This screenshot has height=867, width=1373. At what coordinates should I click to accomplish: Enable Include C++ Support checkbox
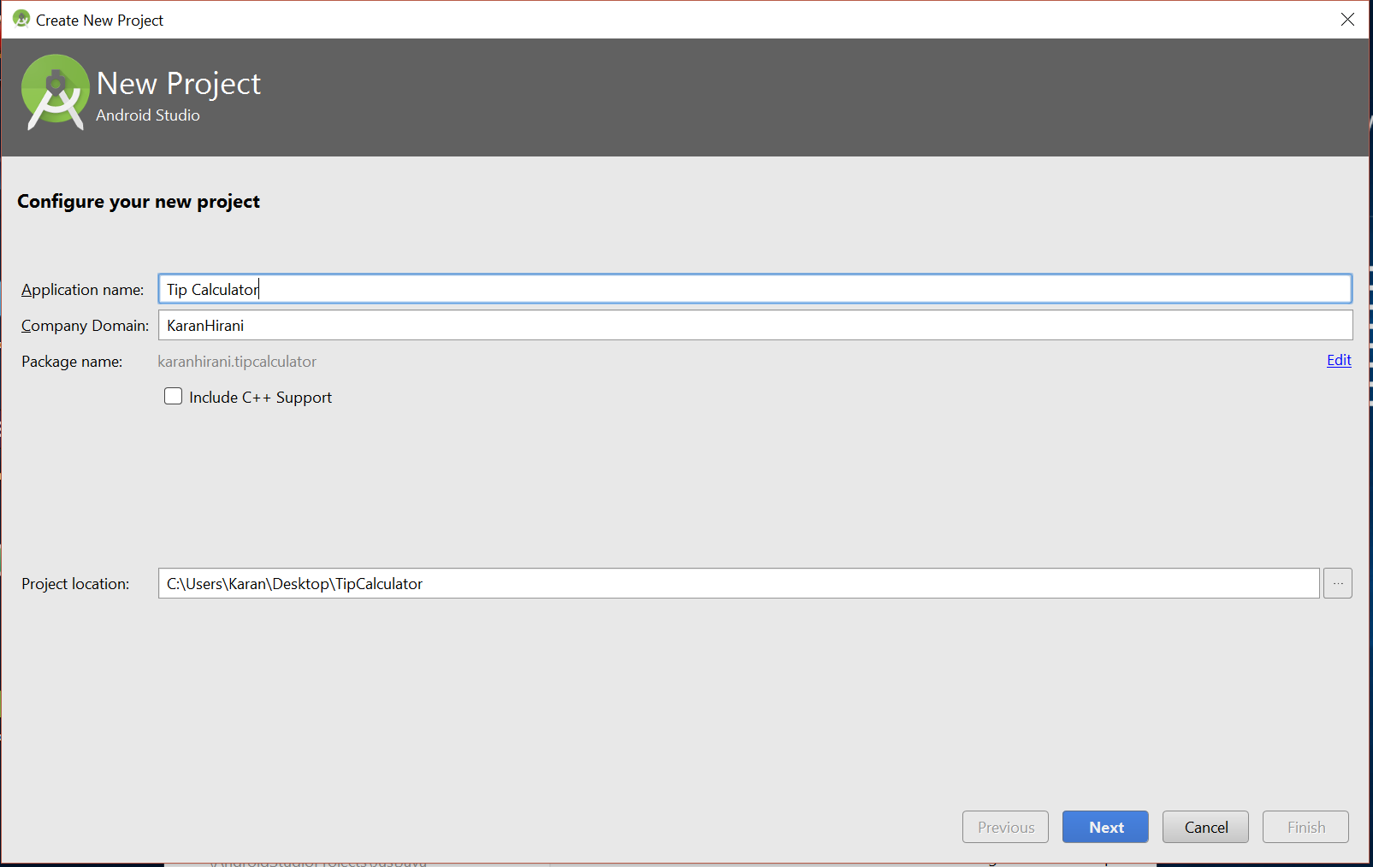pyautogui.click(x=174, y=397)
